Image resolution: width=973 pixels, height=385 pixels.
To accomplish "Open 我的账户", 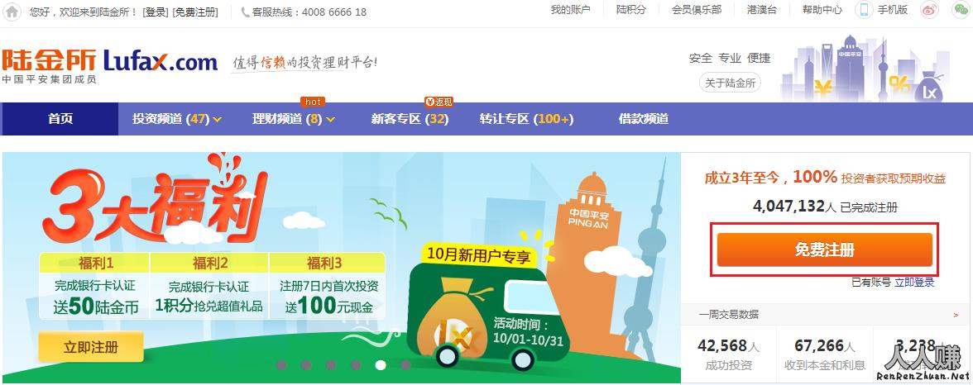I will point(570,10).
